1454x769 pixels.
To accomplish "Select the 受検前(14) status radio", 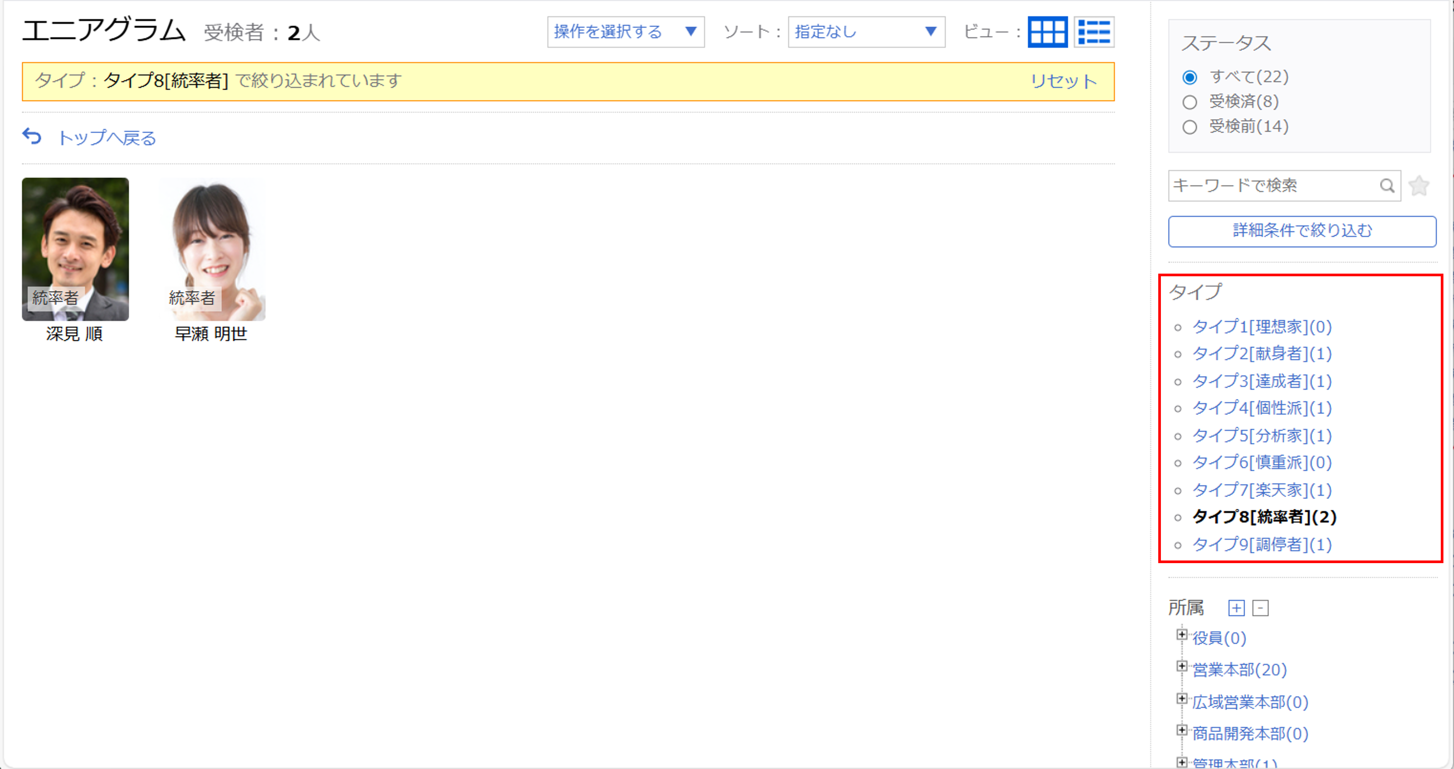I will (1190, 127).
